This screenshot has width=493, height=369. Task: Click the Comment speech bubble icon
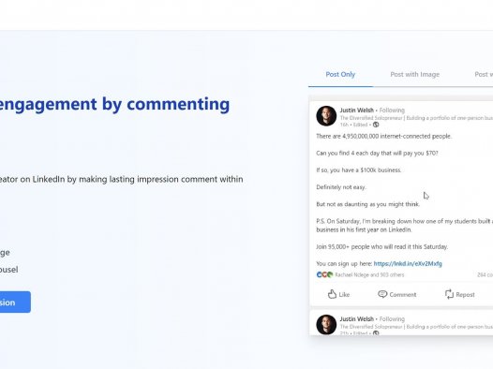[x=382, y=294]
